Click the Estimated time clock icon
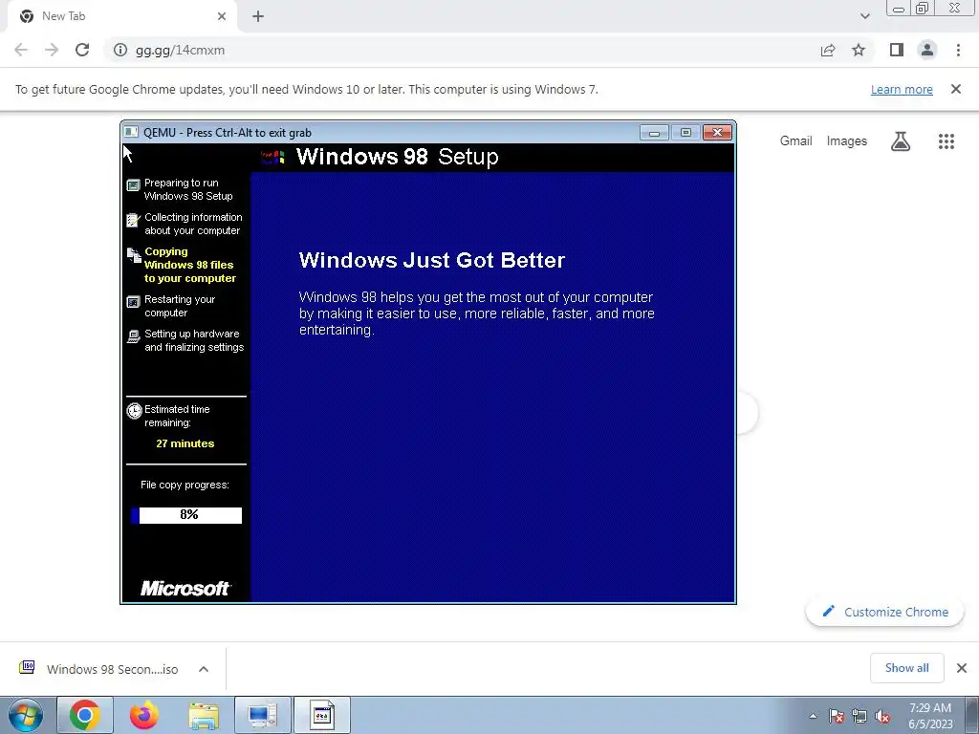 pyautogui.click(x=134, y=411)
